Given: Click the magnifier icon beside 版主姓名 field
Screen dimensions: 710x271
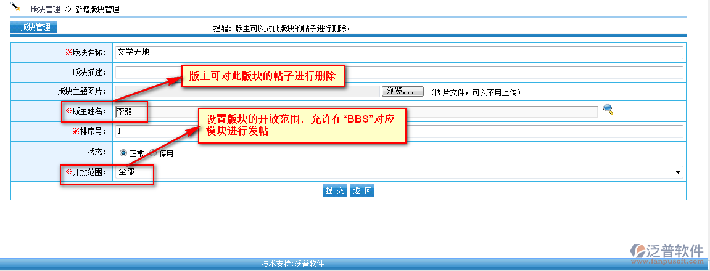Looking at the screenshot, I should [608, 110].
